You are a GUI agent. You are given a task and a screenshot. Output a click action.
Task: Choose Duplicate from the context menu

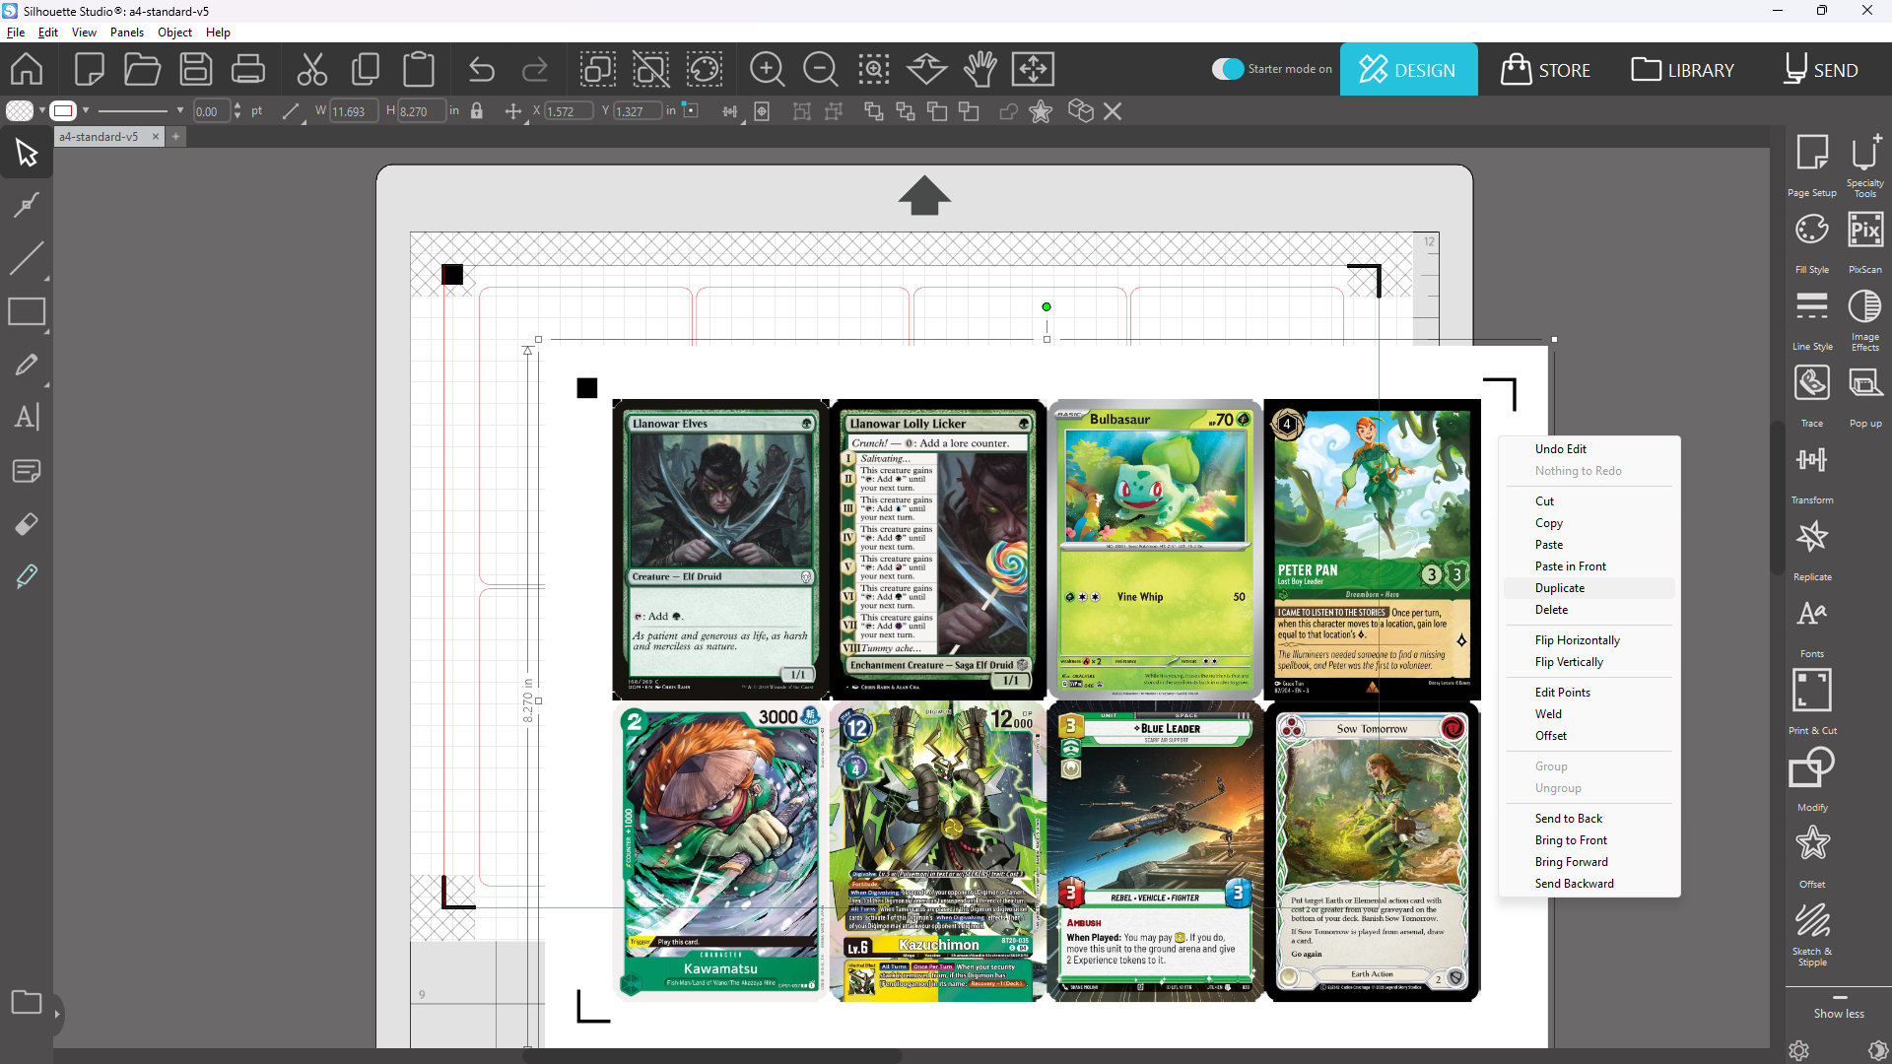(1589, 588)
